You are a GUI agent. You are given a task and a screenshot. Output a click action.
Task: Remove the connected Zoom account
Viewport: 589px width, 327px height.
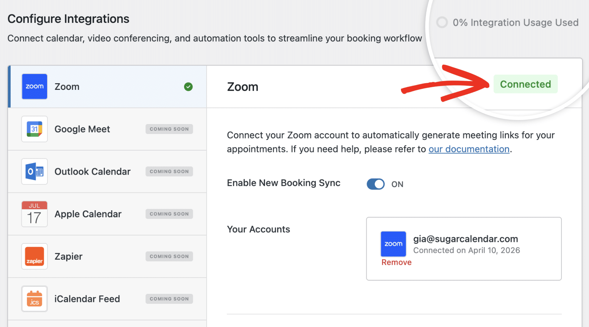click(396, 262)
